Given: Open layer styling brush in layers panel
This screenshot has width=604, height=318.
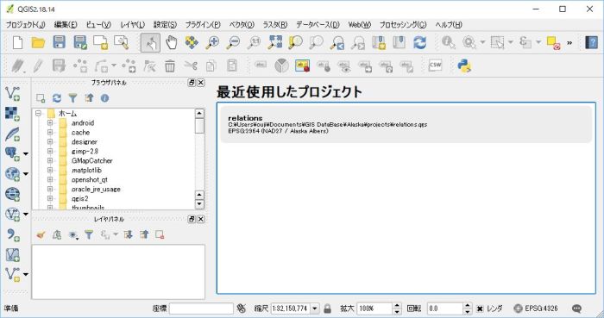Looking at the screenshot, I should click(41, 234).
